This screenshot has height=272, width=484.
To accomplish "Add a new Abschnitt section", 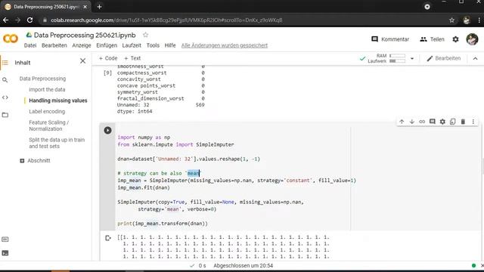I will point(35,161).
